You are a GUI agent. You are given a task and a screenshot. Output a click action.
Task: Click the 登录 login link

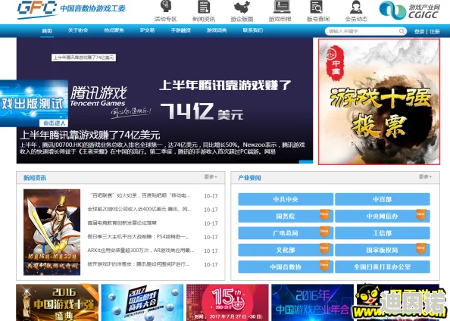419,32
